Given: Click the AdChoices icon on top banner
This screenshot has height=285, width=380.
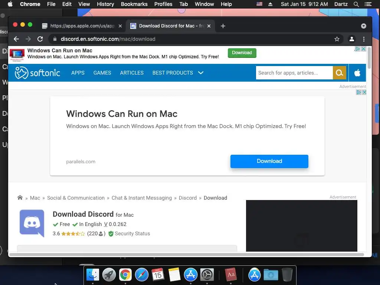Looking at the screenshot, I should (x=357, y=49).
